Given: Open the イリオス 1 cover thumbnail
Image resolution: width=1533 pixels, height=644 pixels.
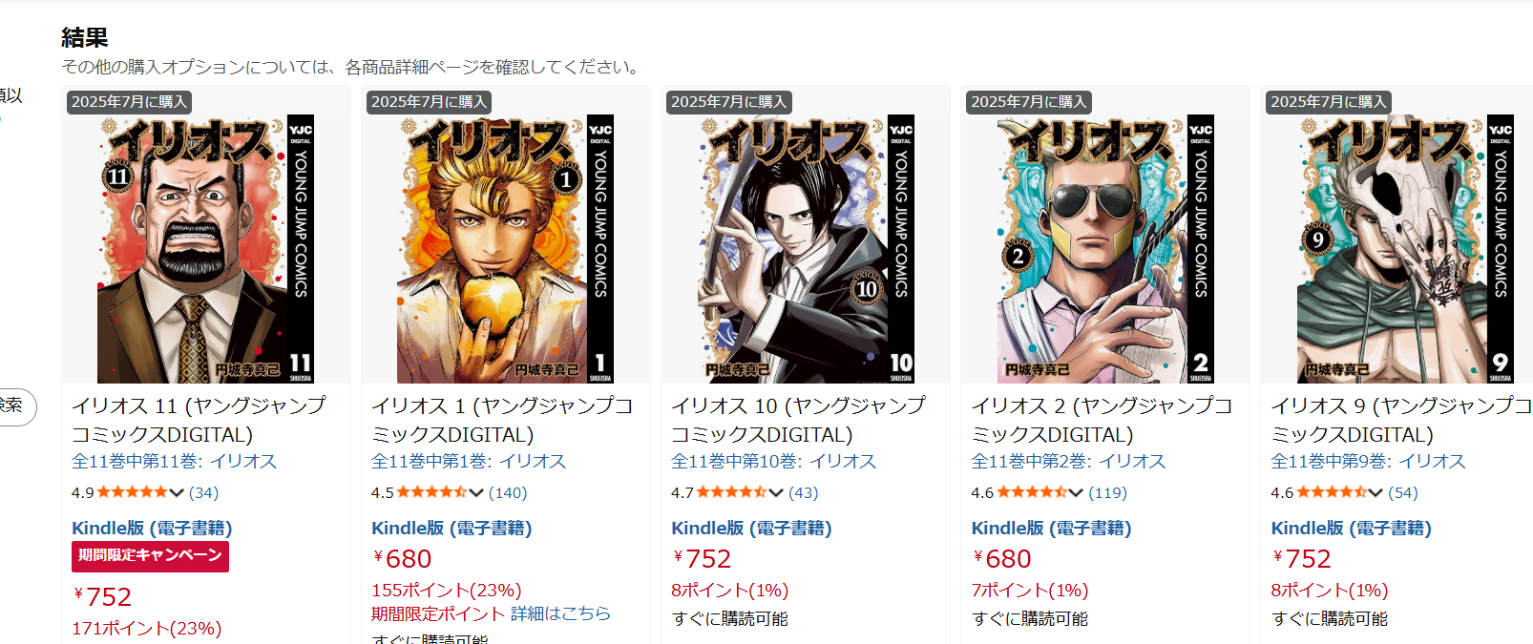Looking at the screenshot, I should tap(505, 249).
